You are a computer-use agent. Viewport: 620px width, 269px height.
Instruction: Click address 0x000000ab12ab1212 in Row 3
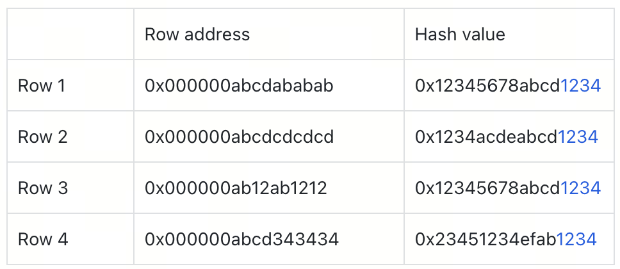tap(236, 188)
